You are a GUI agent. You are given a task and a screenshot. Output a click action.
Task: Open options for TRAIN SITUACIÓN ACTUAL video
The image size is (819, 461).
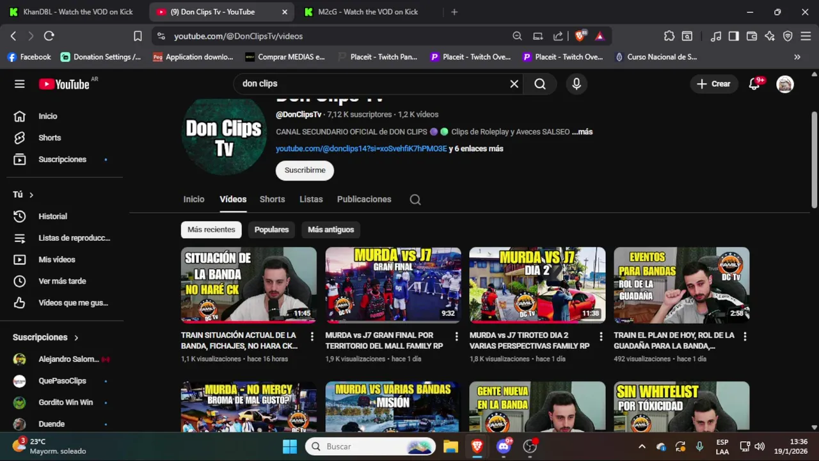point(312,336)
